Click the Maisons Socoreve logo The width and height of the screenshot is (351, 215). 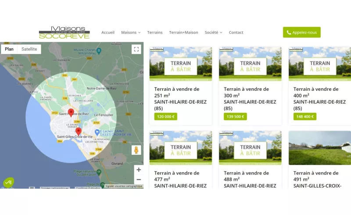pyautogui.click(x=64, y=32)
